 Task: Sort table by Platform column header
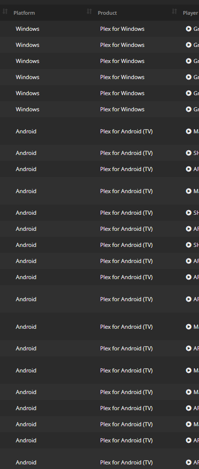point(24,13)
